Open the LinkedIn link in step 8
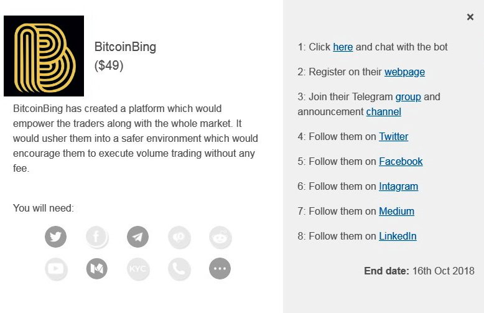The height and width of the screenshot is (313, 484). (398, 236)
